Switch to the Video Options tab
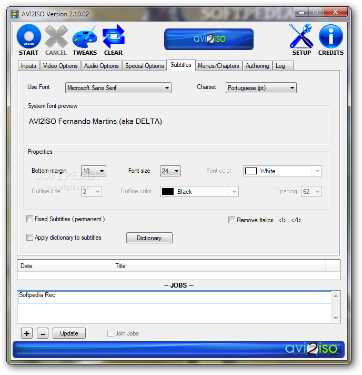Viewport: 362px width, 375px height. click(x=60, y=66)
